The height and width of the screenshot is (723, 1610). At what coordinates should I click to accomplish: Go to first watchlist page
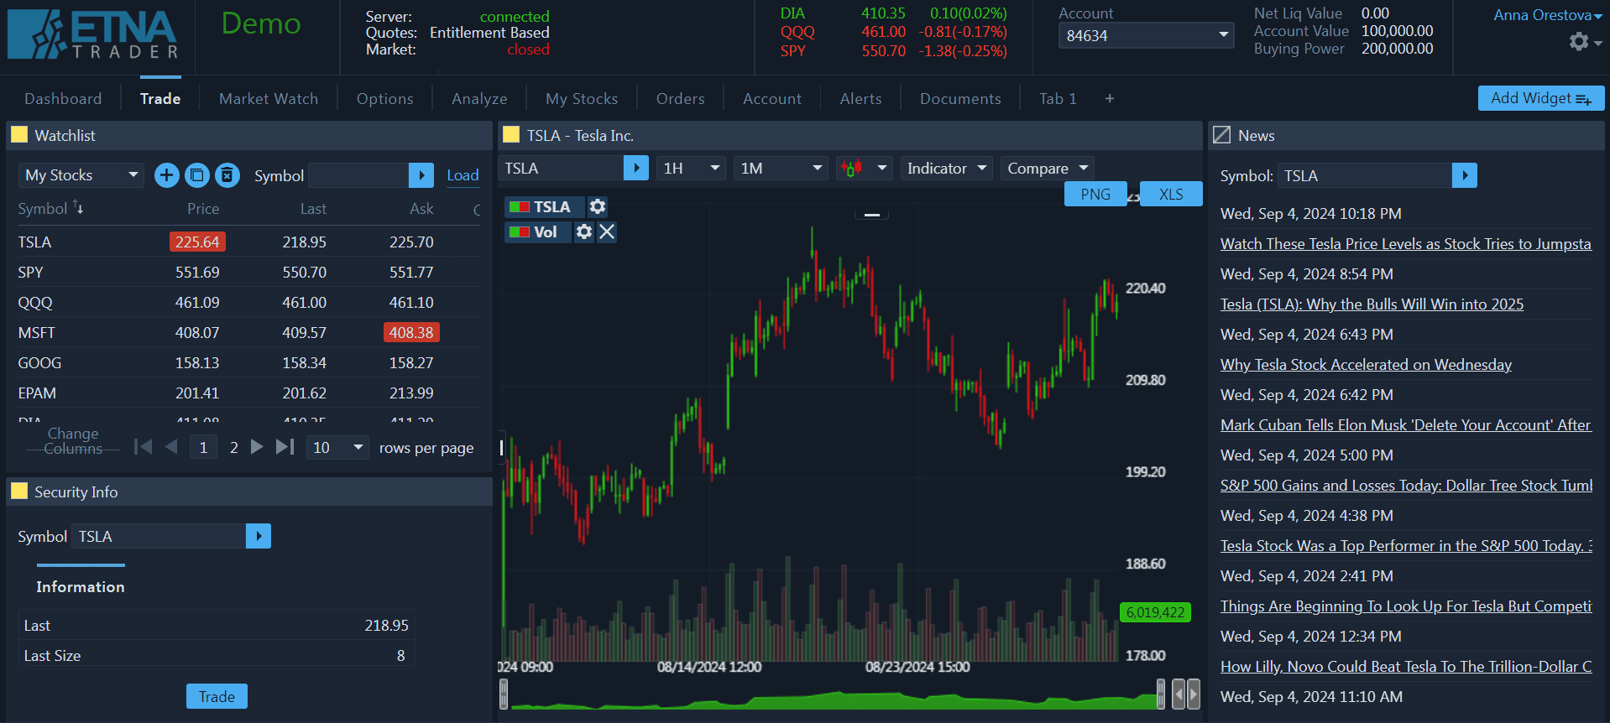tap(144, 447)
